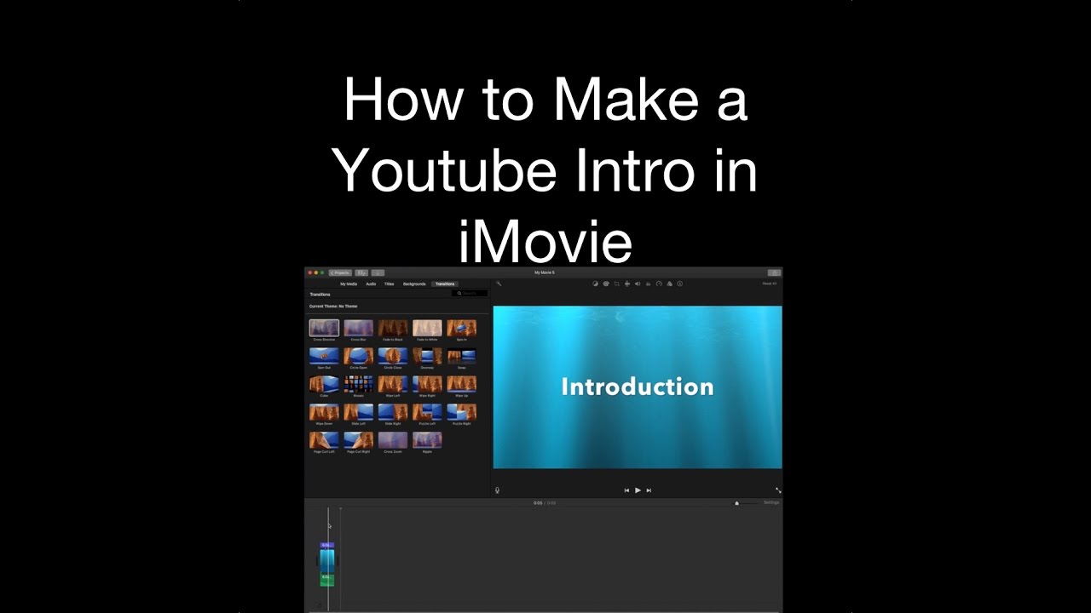
Task: Select the crop tool icon
Action: (x=616, y=284)
